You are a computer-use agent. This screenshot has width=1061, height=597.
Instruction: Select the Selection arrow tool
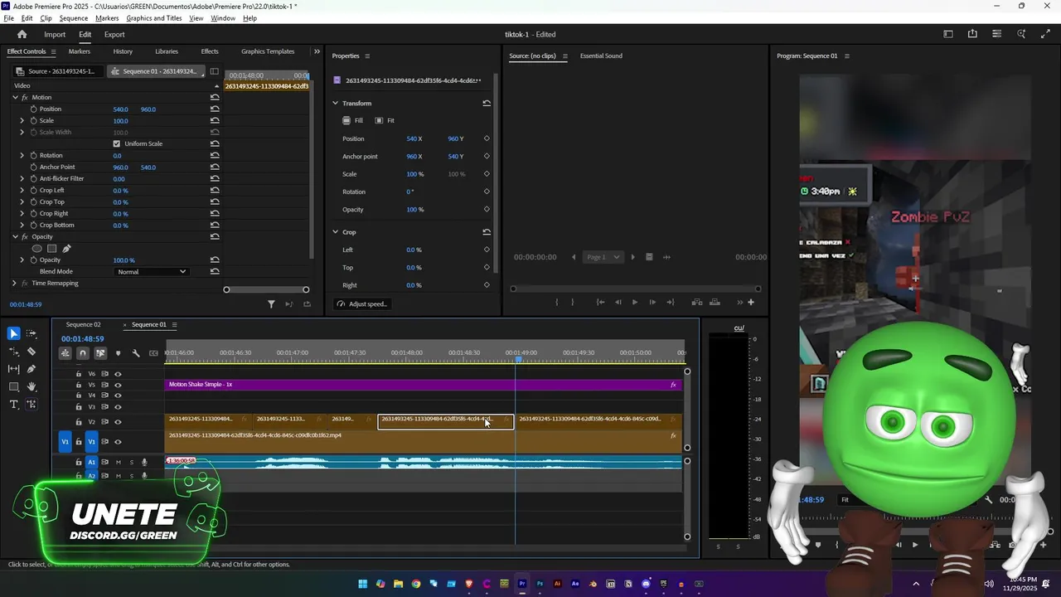pos(13,333)
